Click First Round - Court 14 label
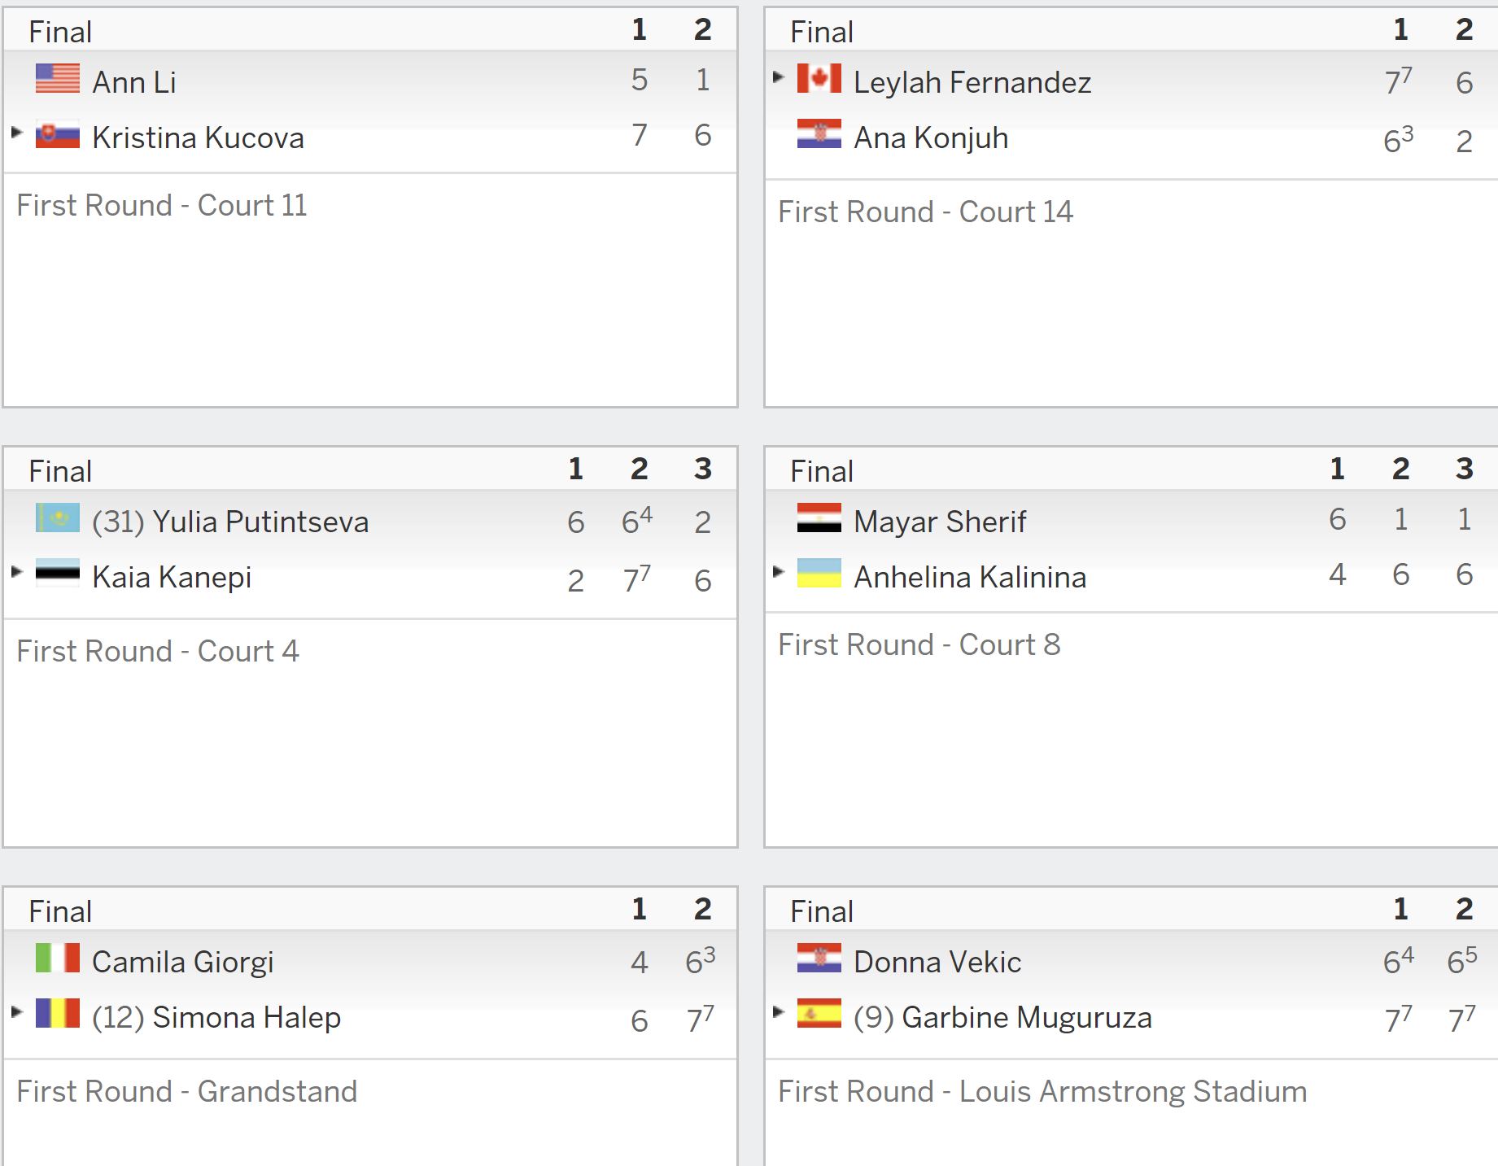Screen dimensions: 1498x1166 click(925, 212)
